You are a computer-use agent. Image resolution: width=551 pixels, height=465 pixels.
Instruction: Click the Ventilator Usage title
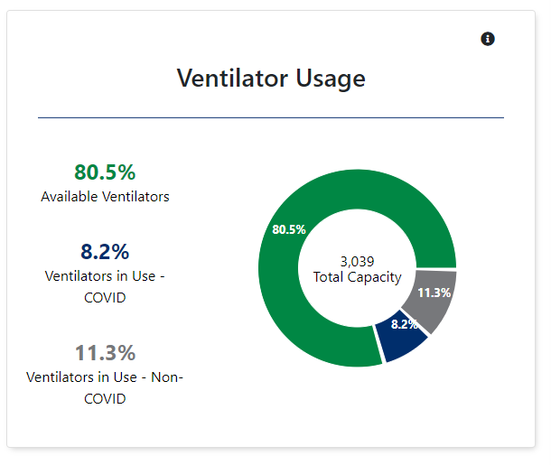(x=271, y=79)
